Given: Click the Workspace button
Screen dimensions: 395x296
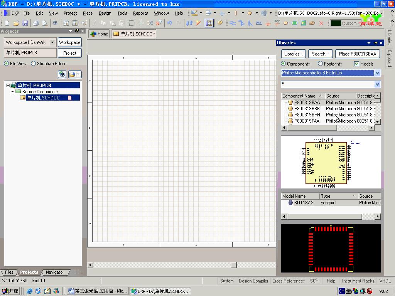Looking at the screenshot, I should tap(69, 42).
